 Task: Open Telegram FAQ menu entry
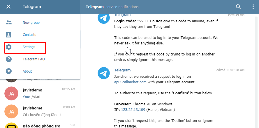click(40, 59)
